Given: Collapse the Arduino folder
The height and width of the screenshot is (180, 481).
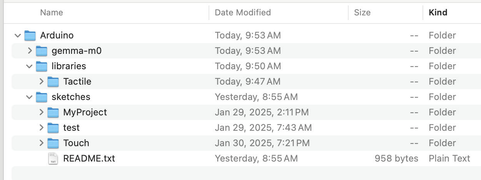Looking at the screenshot, I should tap(18, 35).
